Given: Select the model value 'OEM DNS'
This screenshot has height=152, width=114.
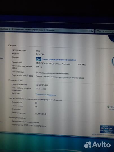Looking at the screenshot, I should tap(40, 54).
